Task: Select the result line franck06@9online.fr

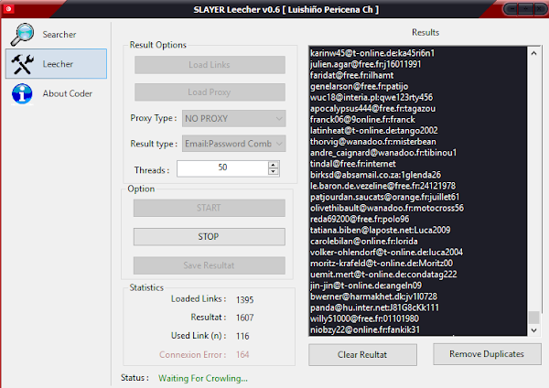Action: pyautogui.click(x=362, y=120)
